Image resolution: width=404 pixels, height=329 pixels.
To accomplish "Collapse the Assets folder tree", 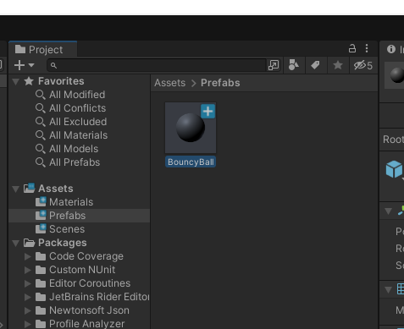I will pos(16,189).
